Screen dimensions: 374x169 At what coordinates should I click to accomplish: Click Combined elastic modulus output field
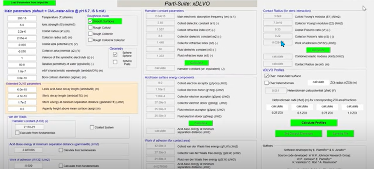[x=278, y=57]
